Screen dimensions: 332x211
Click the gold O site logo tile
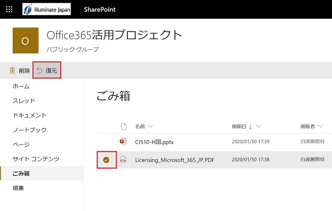click(25, 40)
